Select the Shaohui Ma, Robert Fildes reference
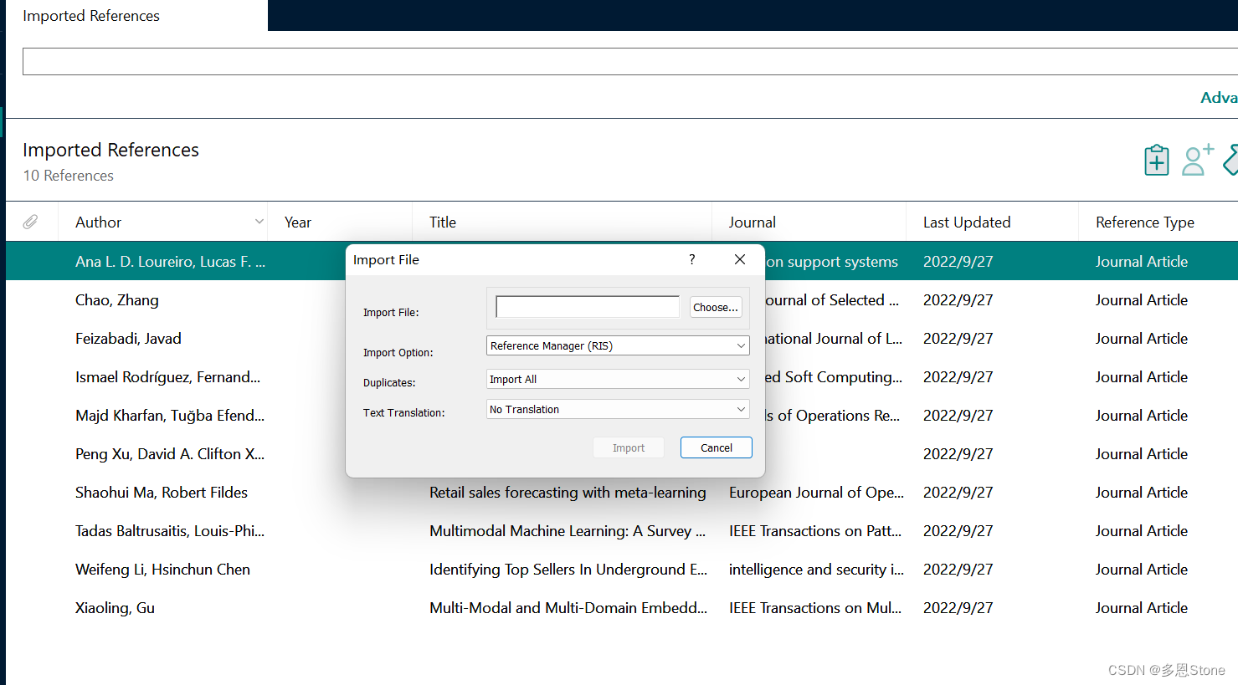The width and height of the screenshot is (1238, 685). click(x=162, y=493)
